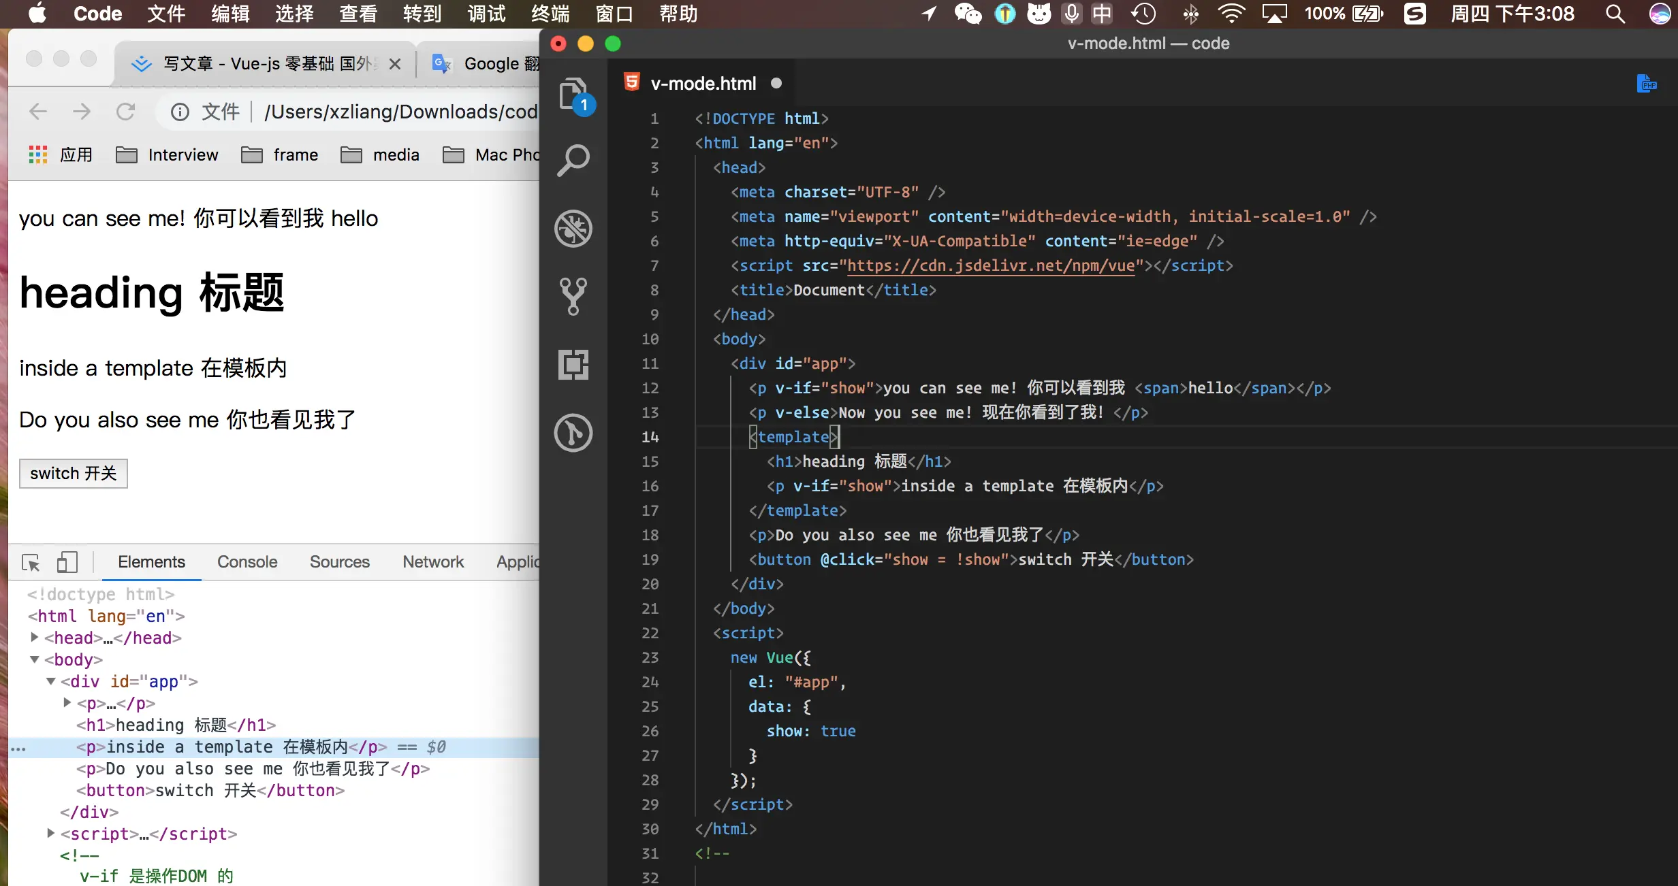Open the Debug panel with bug icon
The height and width of the screenshot is (886, 1678).
point(573,229)
